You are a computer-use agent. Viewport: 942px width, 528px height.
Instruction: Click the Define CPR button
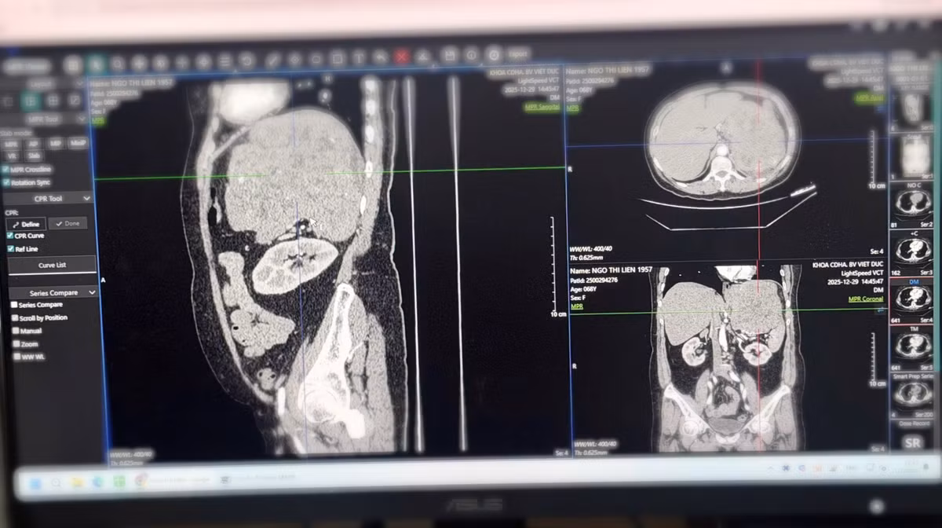pos(25,223)
